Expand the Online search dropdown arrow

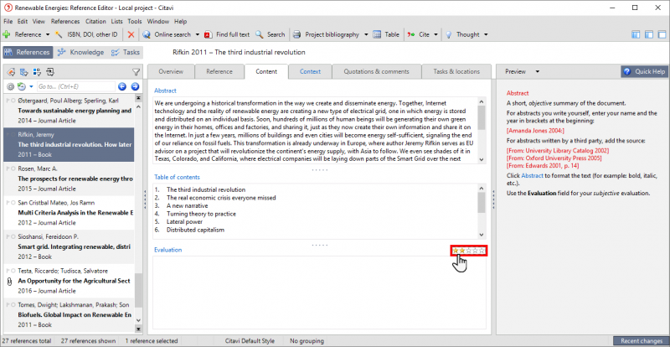[x=198, y=34]
